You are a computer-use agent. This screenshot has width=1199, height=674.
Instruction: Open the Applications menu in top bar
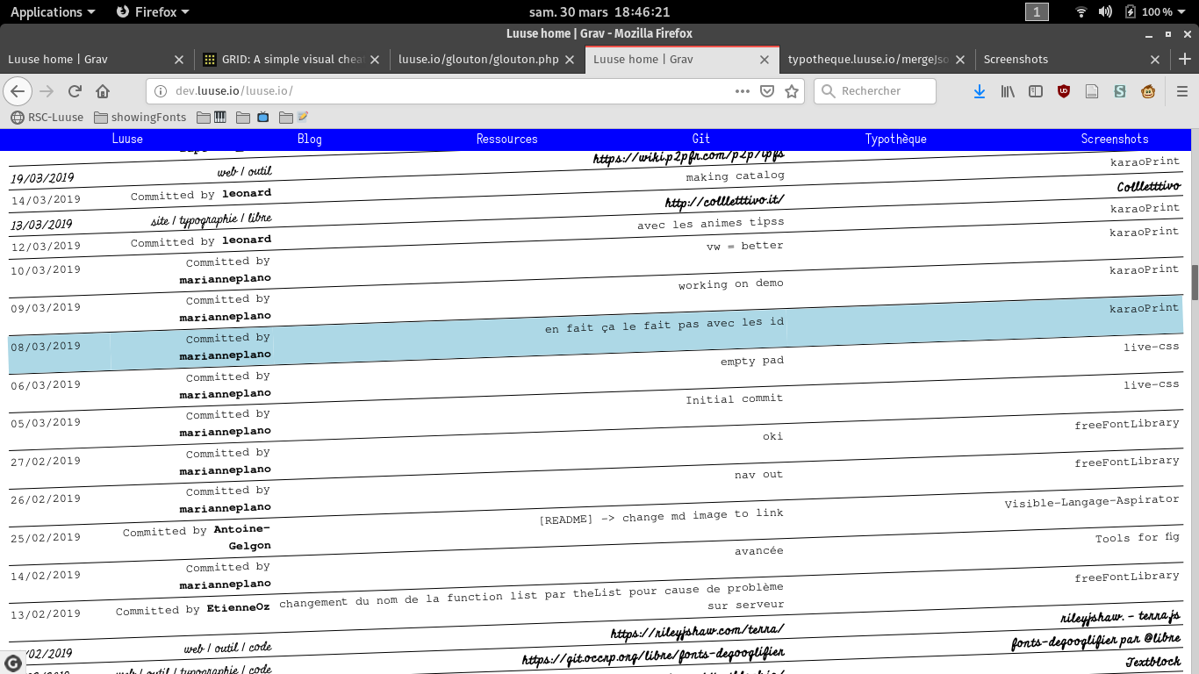[53, 11]
